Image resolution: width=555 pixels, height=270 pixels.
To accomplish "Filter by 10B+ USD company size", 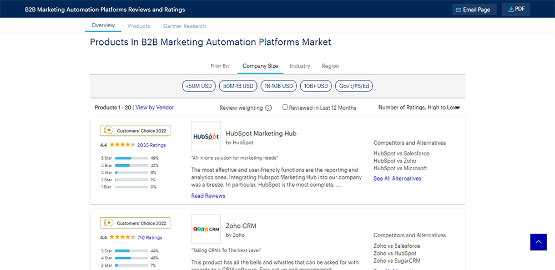I will pyautogui.click(x=316, y=86).
